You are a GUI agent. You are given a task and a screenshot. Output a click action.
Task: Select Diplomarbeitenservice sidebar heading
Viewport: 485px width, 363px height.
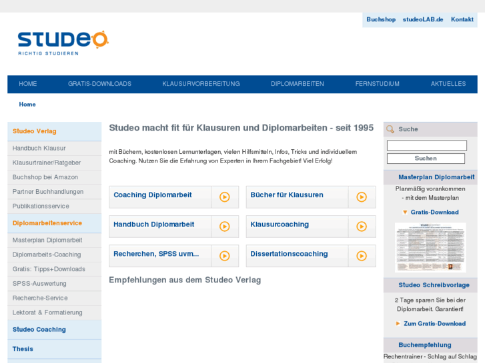[55, 223]
